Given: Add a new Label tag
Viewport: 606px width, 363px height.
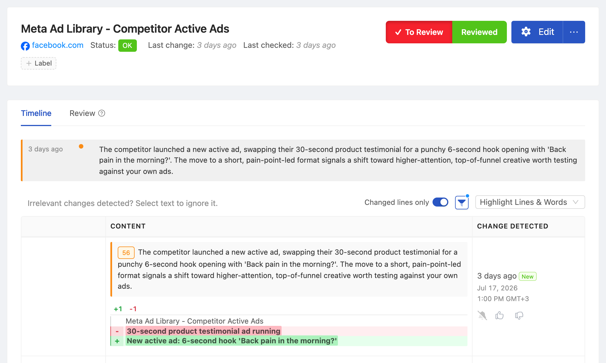Looking at the screenshot, I should (x=39, y=63).
